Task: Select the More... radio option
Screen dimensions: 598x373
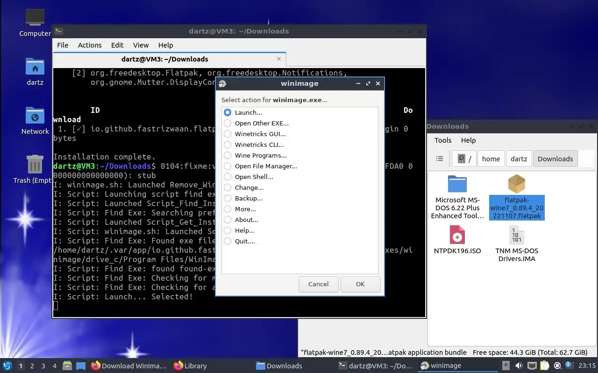Action: tap(228, 209)
